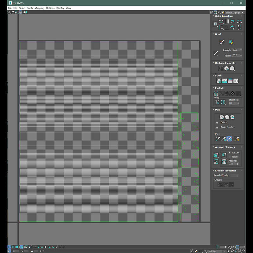The width and height of the screenshot is (253, 253).
Task: Activate the Freeform Mode tool
Action: [x=21, y=12]
